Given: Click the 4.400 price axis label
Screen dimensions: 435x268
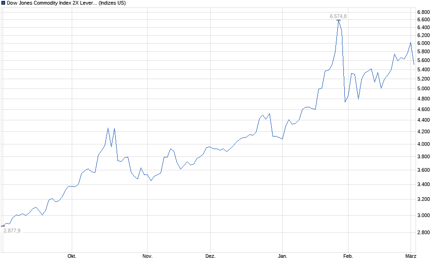Looking at the screenshot, I should (x=423, y=120).
